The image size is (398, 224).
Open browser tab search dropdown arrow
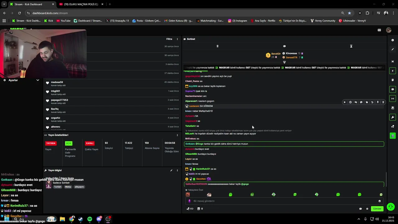pos(4,4)
